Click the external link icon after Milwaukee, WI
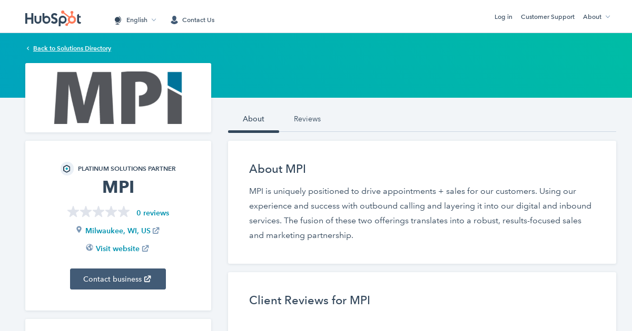The height and width of the screenshot is (331, 632). [x=156, y=230]
